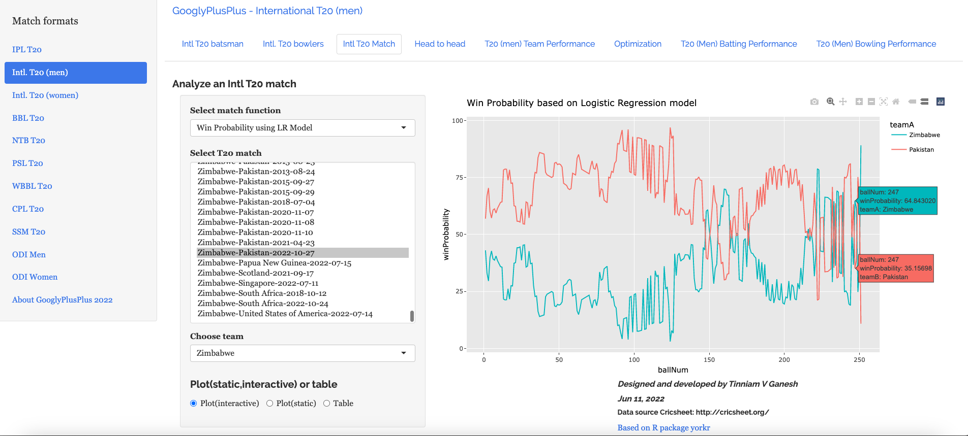Image resolution: width=968 pixels, height=436 pixels.
Task: Open the match function dropdown
Action: pyautogui.click(x=302, y=128)
